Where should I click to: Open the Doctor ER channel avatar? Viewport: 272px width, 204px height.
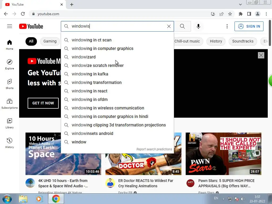[110, 183]
